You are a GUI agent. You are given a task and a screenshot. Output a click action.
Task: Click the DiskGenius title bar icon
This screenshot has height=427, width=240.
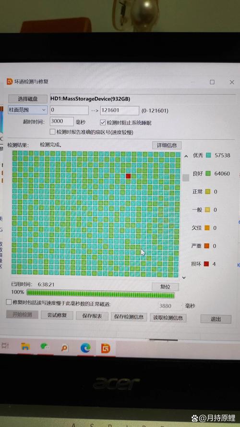point(10,82)
